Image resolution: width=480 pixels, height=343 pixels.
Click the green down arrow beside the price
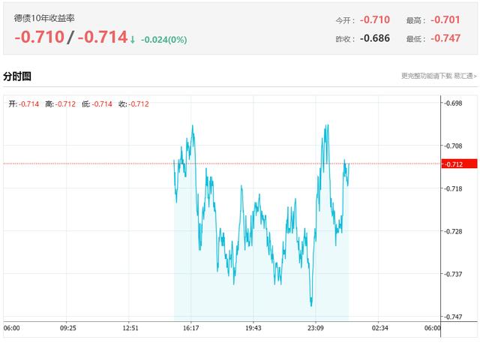[133, 38]
